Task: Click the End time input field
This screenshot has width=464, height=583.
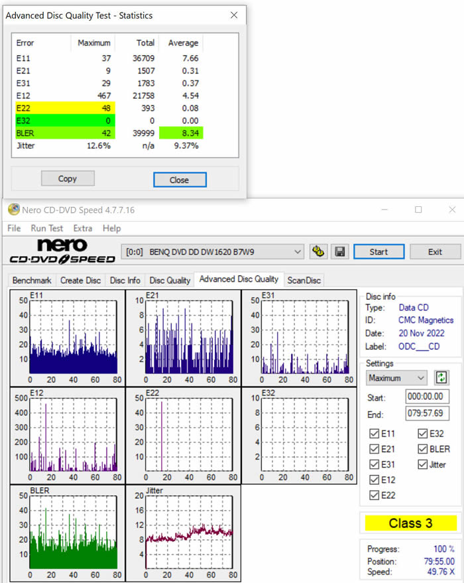Action: pos(428,414)
